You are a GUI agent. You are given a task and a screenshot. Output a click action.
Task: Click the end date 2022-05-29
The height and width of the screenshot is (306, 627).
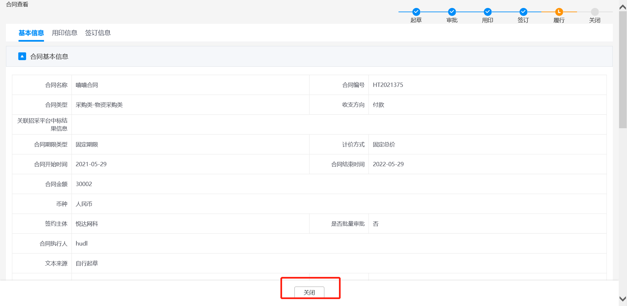388,164
